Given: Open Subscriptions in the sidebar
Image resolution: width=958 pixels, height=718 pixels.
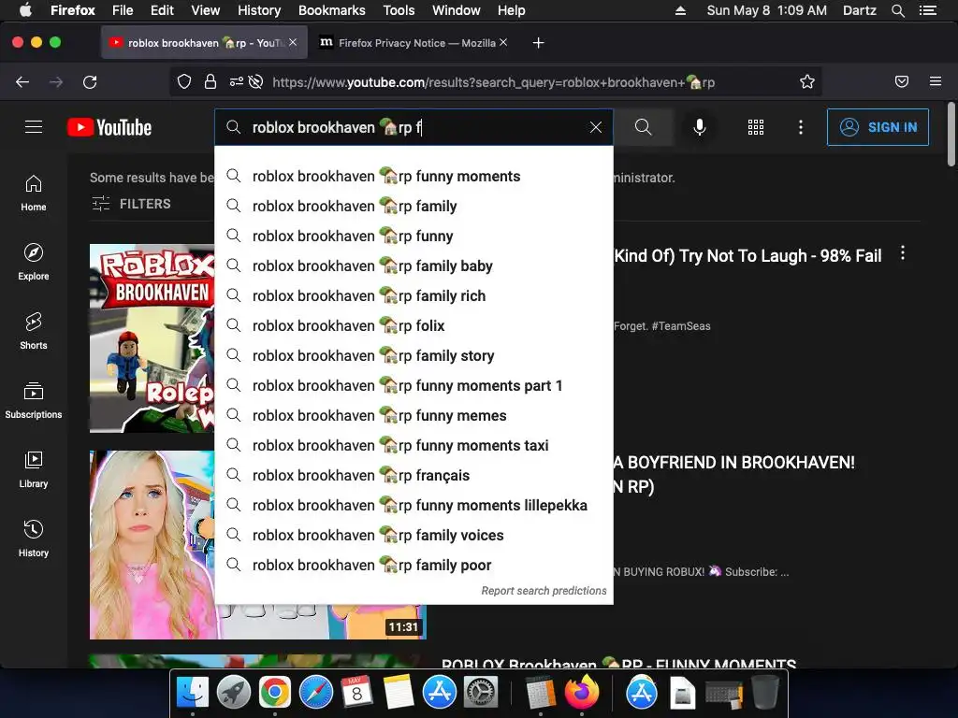Looking at the screenshot, I should (x=34, y=400).
